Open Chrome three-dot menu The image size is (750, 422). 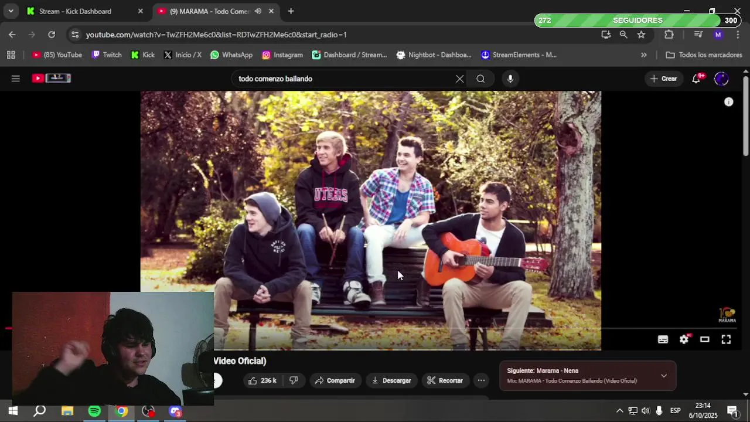(738, 35)
